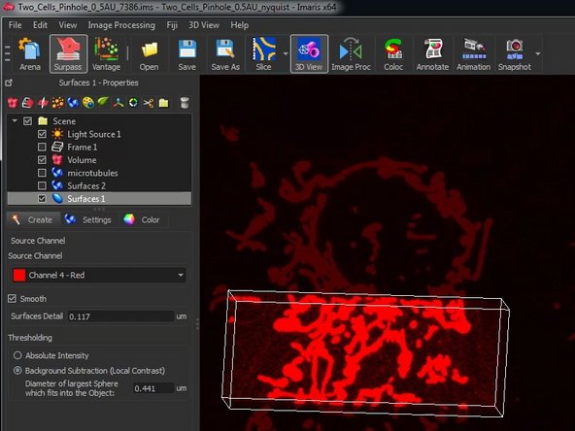This screenshot has height=431, width=575.
Task: Select the Volume tree item
Action: pyautogui.click(x=82, y=160)
